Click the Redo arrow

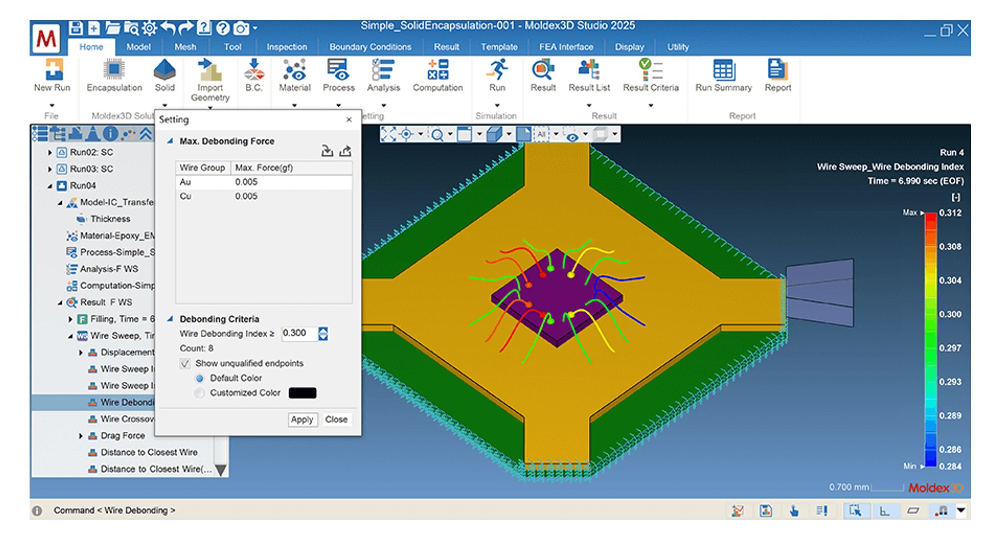coord(186,28)
